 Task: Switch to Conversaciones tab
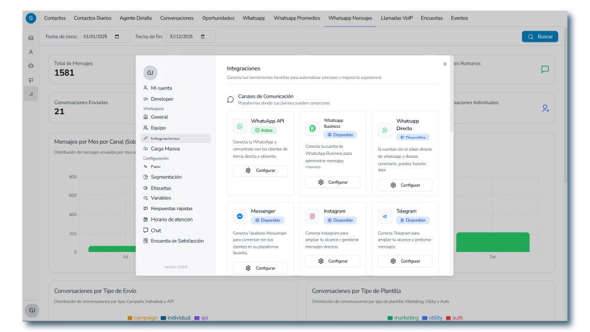pyautogui.click(x=177, y=18)
